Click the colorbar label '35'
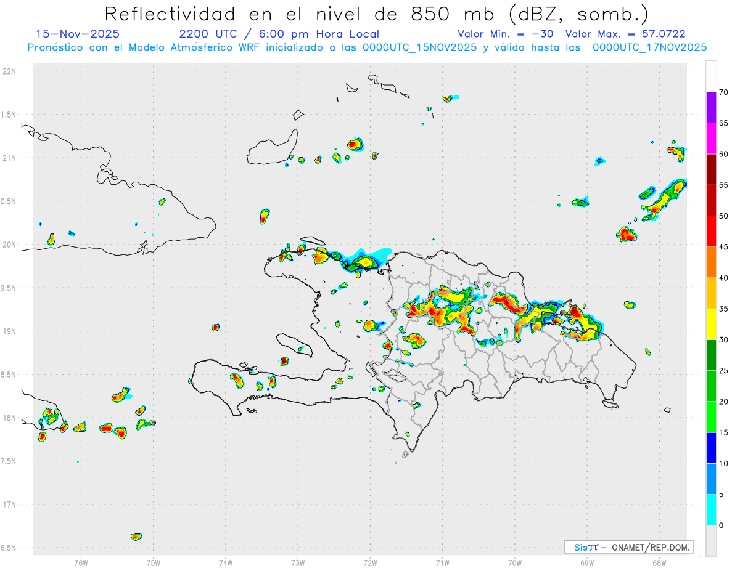The width and height of the screenshot is (740, 571). pyautogui.click(x=723, y=309)
